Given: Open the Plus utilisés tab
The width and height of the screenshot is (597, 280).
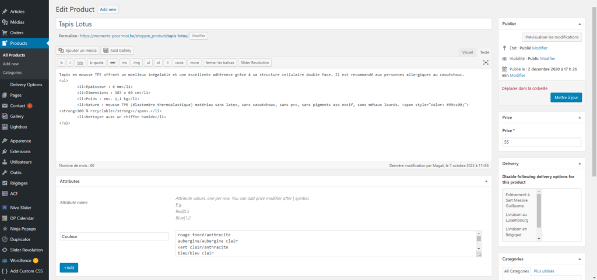Looking at the screenshot, I should (x=544, y=271).
